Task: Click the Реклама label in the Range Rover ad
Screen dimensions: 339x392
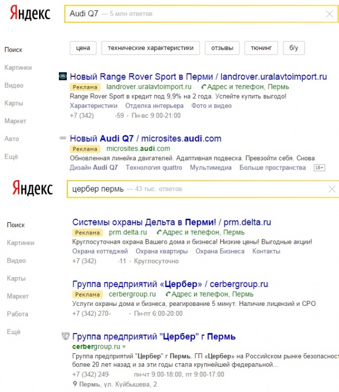Action: (85, 87)
